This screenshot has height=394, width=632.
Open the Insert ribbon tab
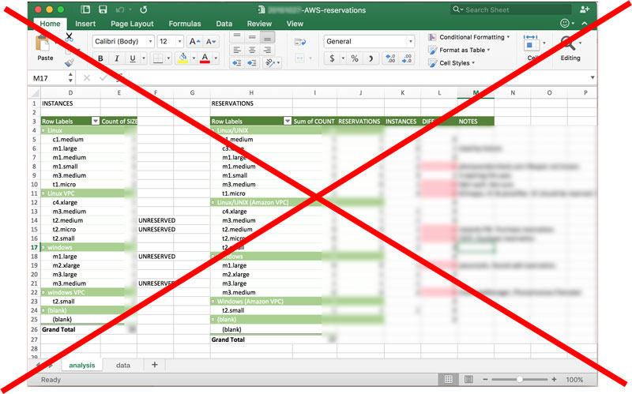[x=85, y=24]
